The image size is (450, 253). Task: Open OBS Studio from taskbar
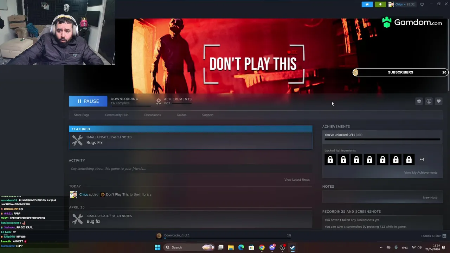coord(282,247)
